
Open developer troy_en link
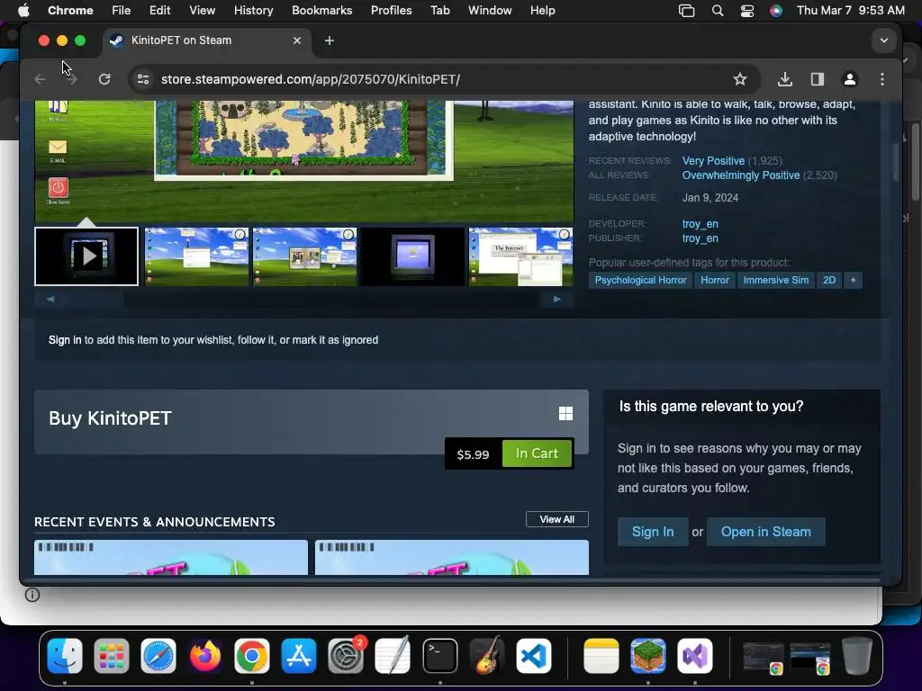click(700, 224)
